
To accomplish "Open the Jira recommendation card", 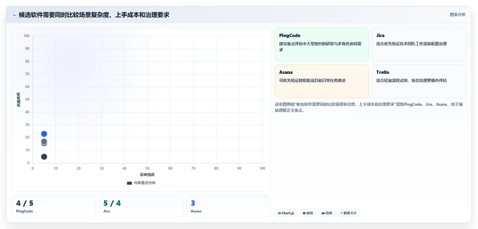I will pos(419,45).
